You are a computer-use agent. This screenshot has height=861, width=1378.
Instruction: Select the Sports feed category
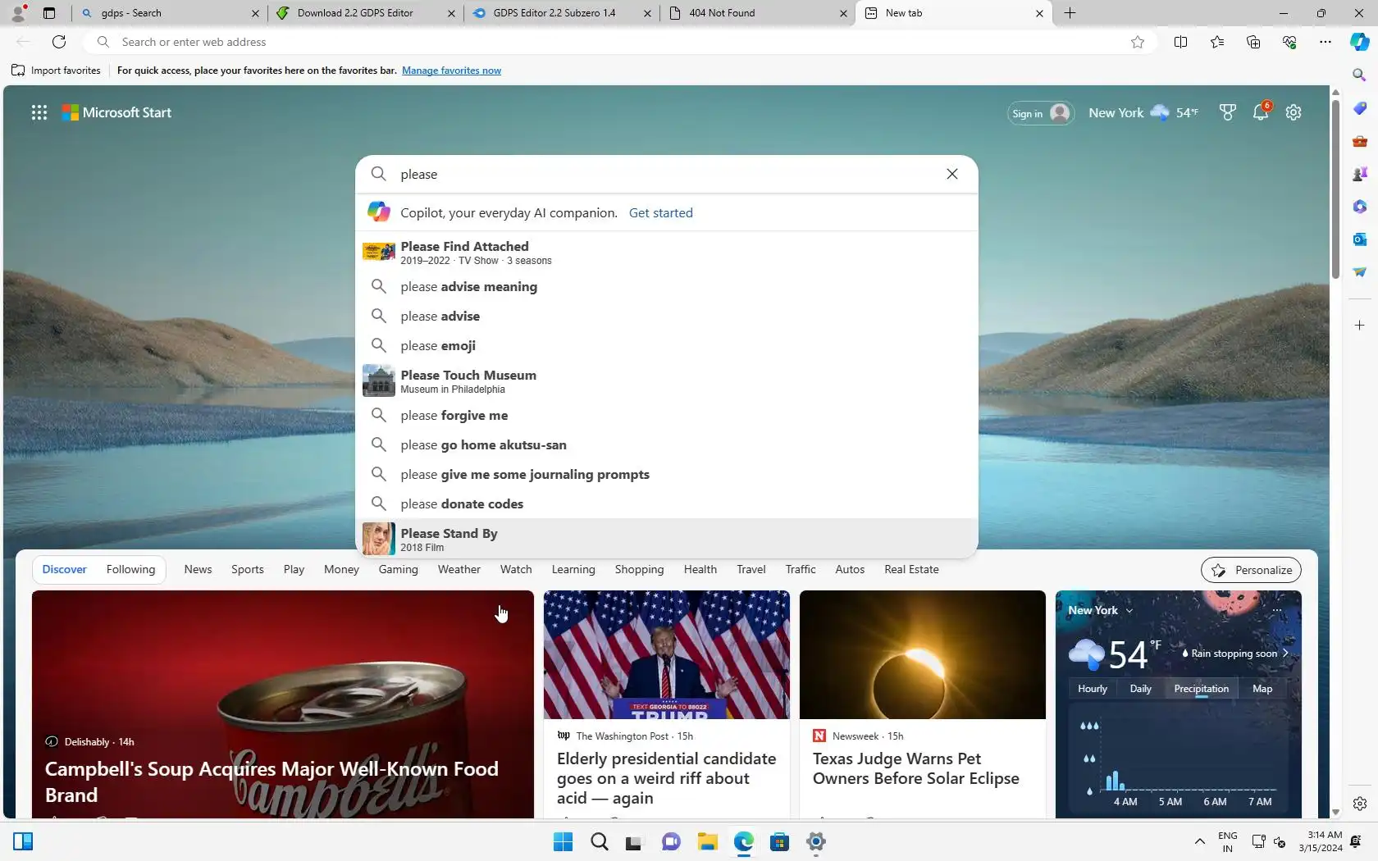click(x=247, y=569)
